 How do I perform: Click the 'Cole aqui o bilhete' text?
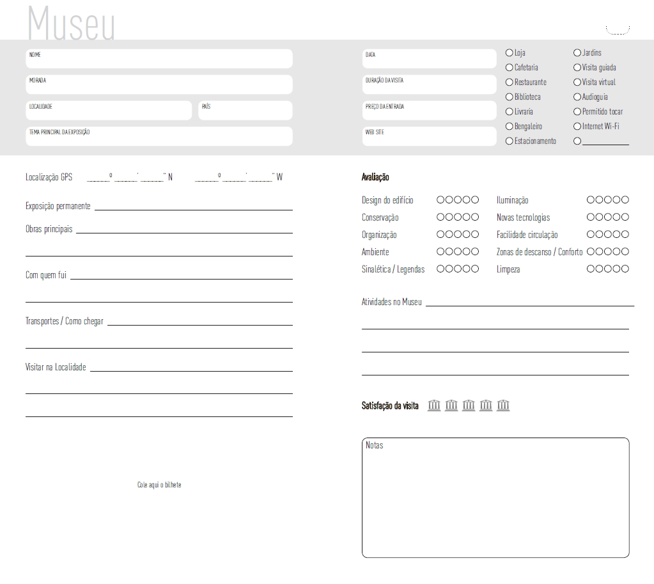pyautogui.click(x=159, y=485)
